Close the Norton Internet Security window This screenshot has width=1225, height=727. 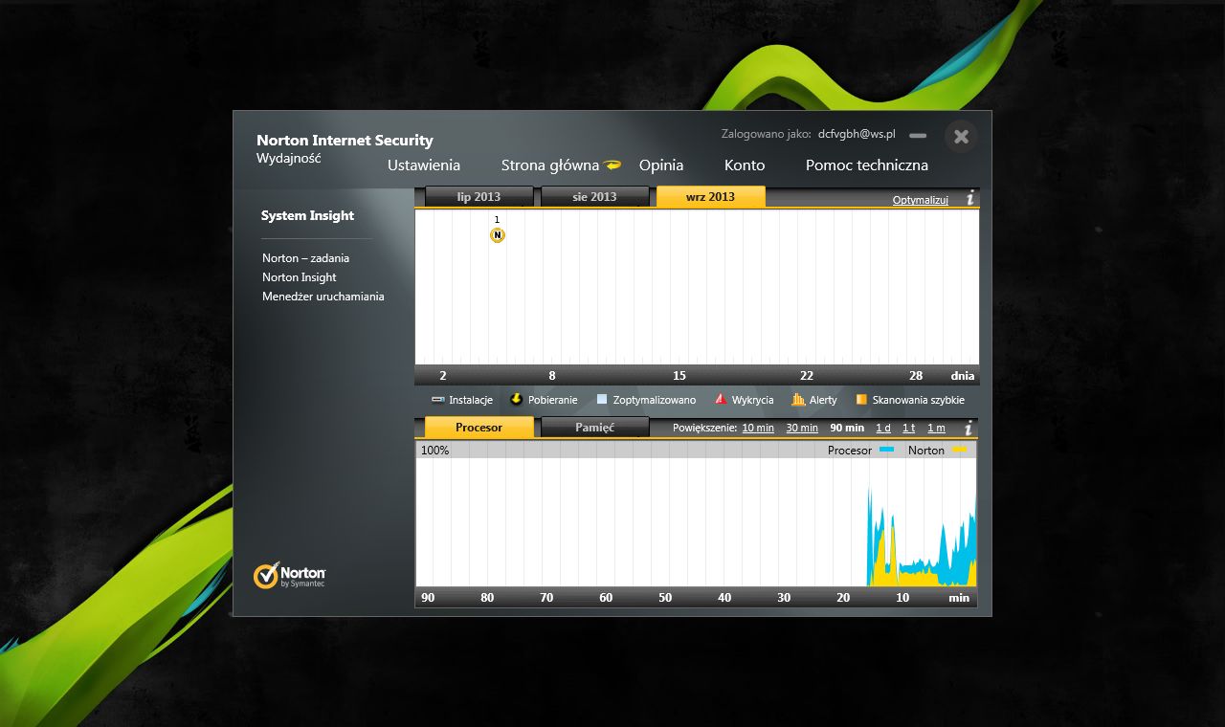coord(961,136)
